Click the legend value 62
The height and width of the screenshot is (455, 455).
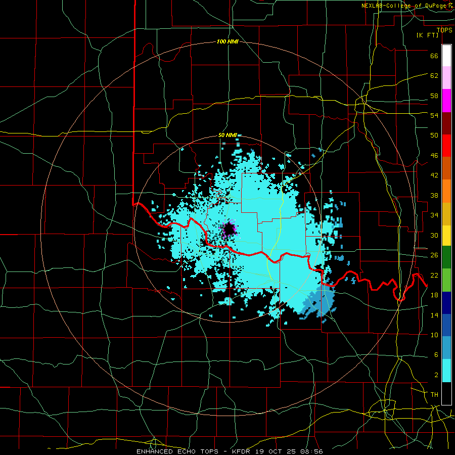point(434,75)
